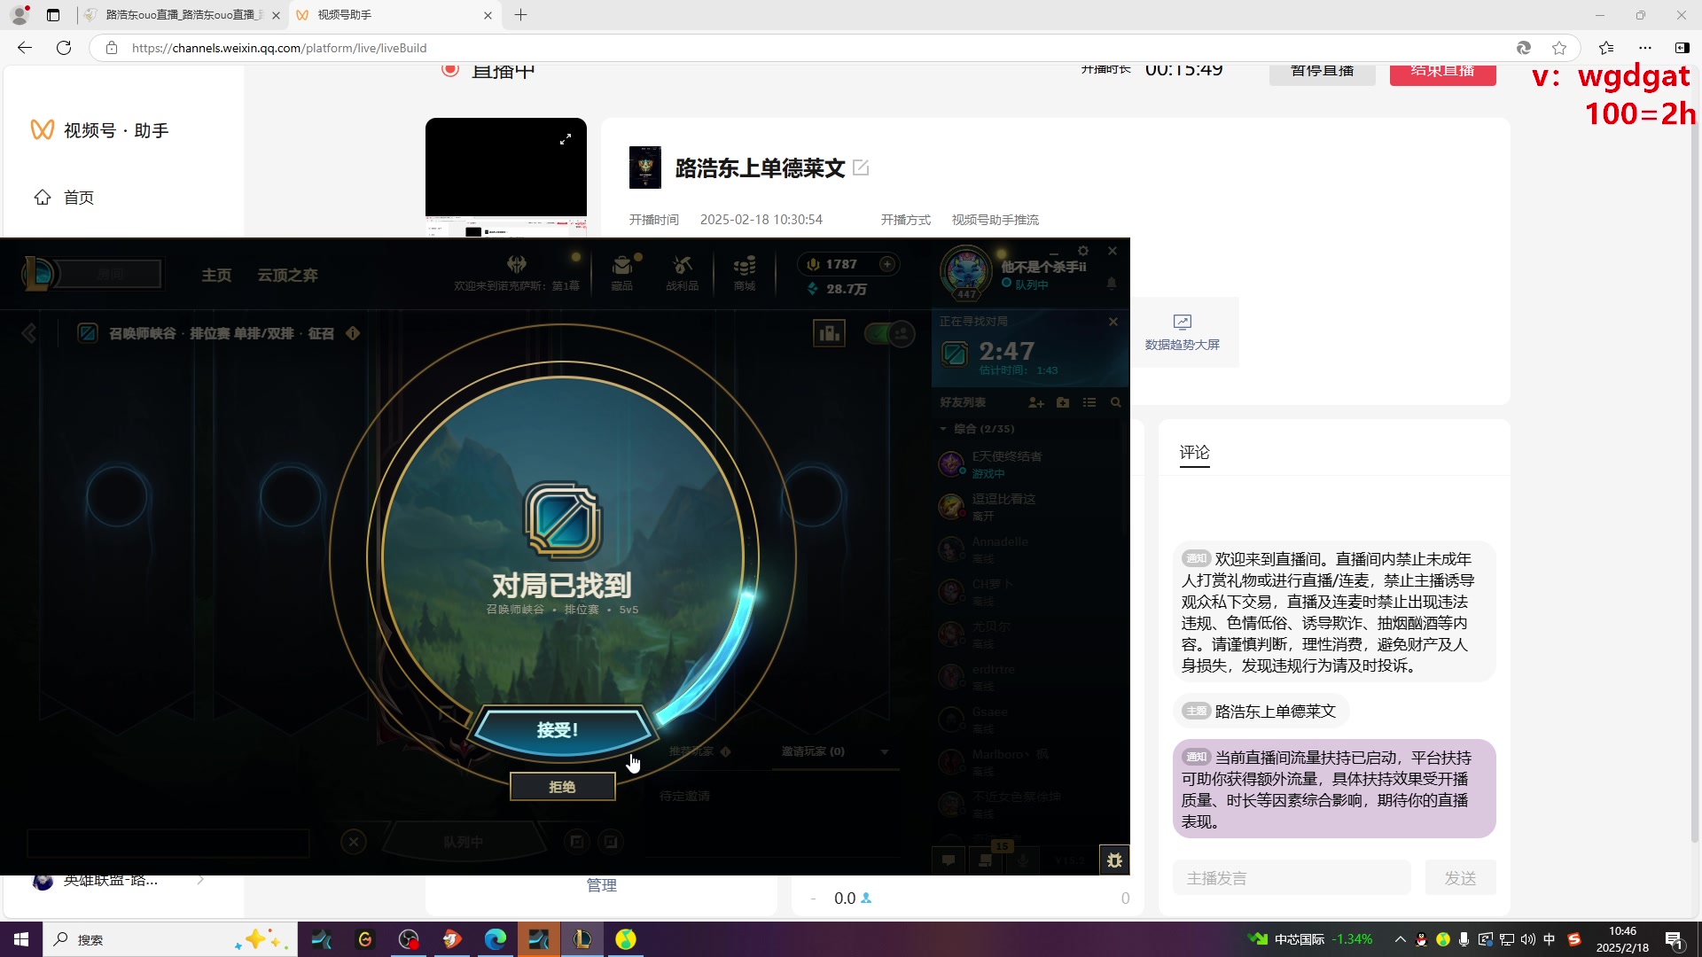This screenshot has width=1702, height=957.
Task: Create a new friend folder
Action: (1063, 402)
